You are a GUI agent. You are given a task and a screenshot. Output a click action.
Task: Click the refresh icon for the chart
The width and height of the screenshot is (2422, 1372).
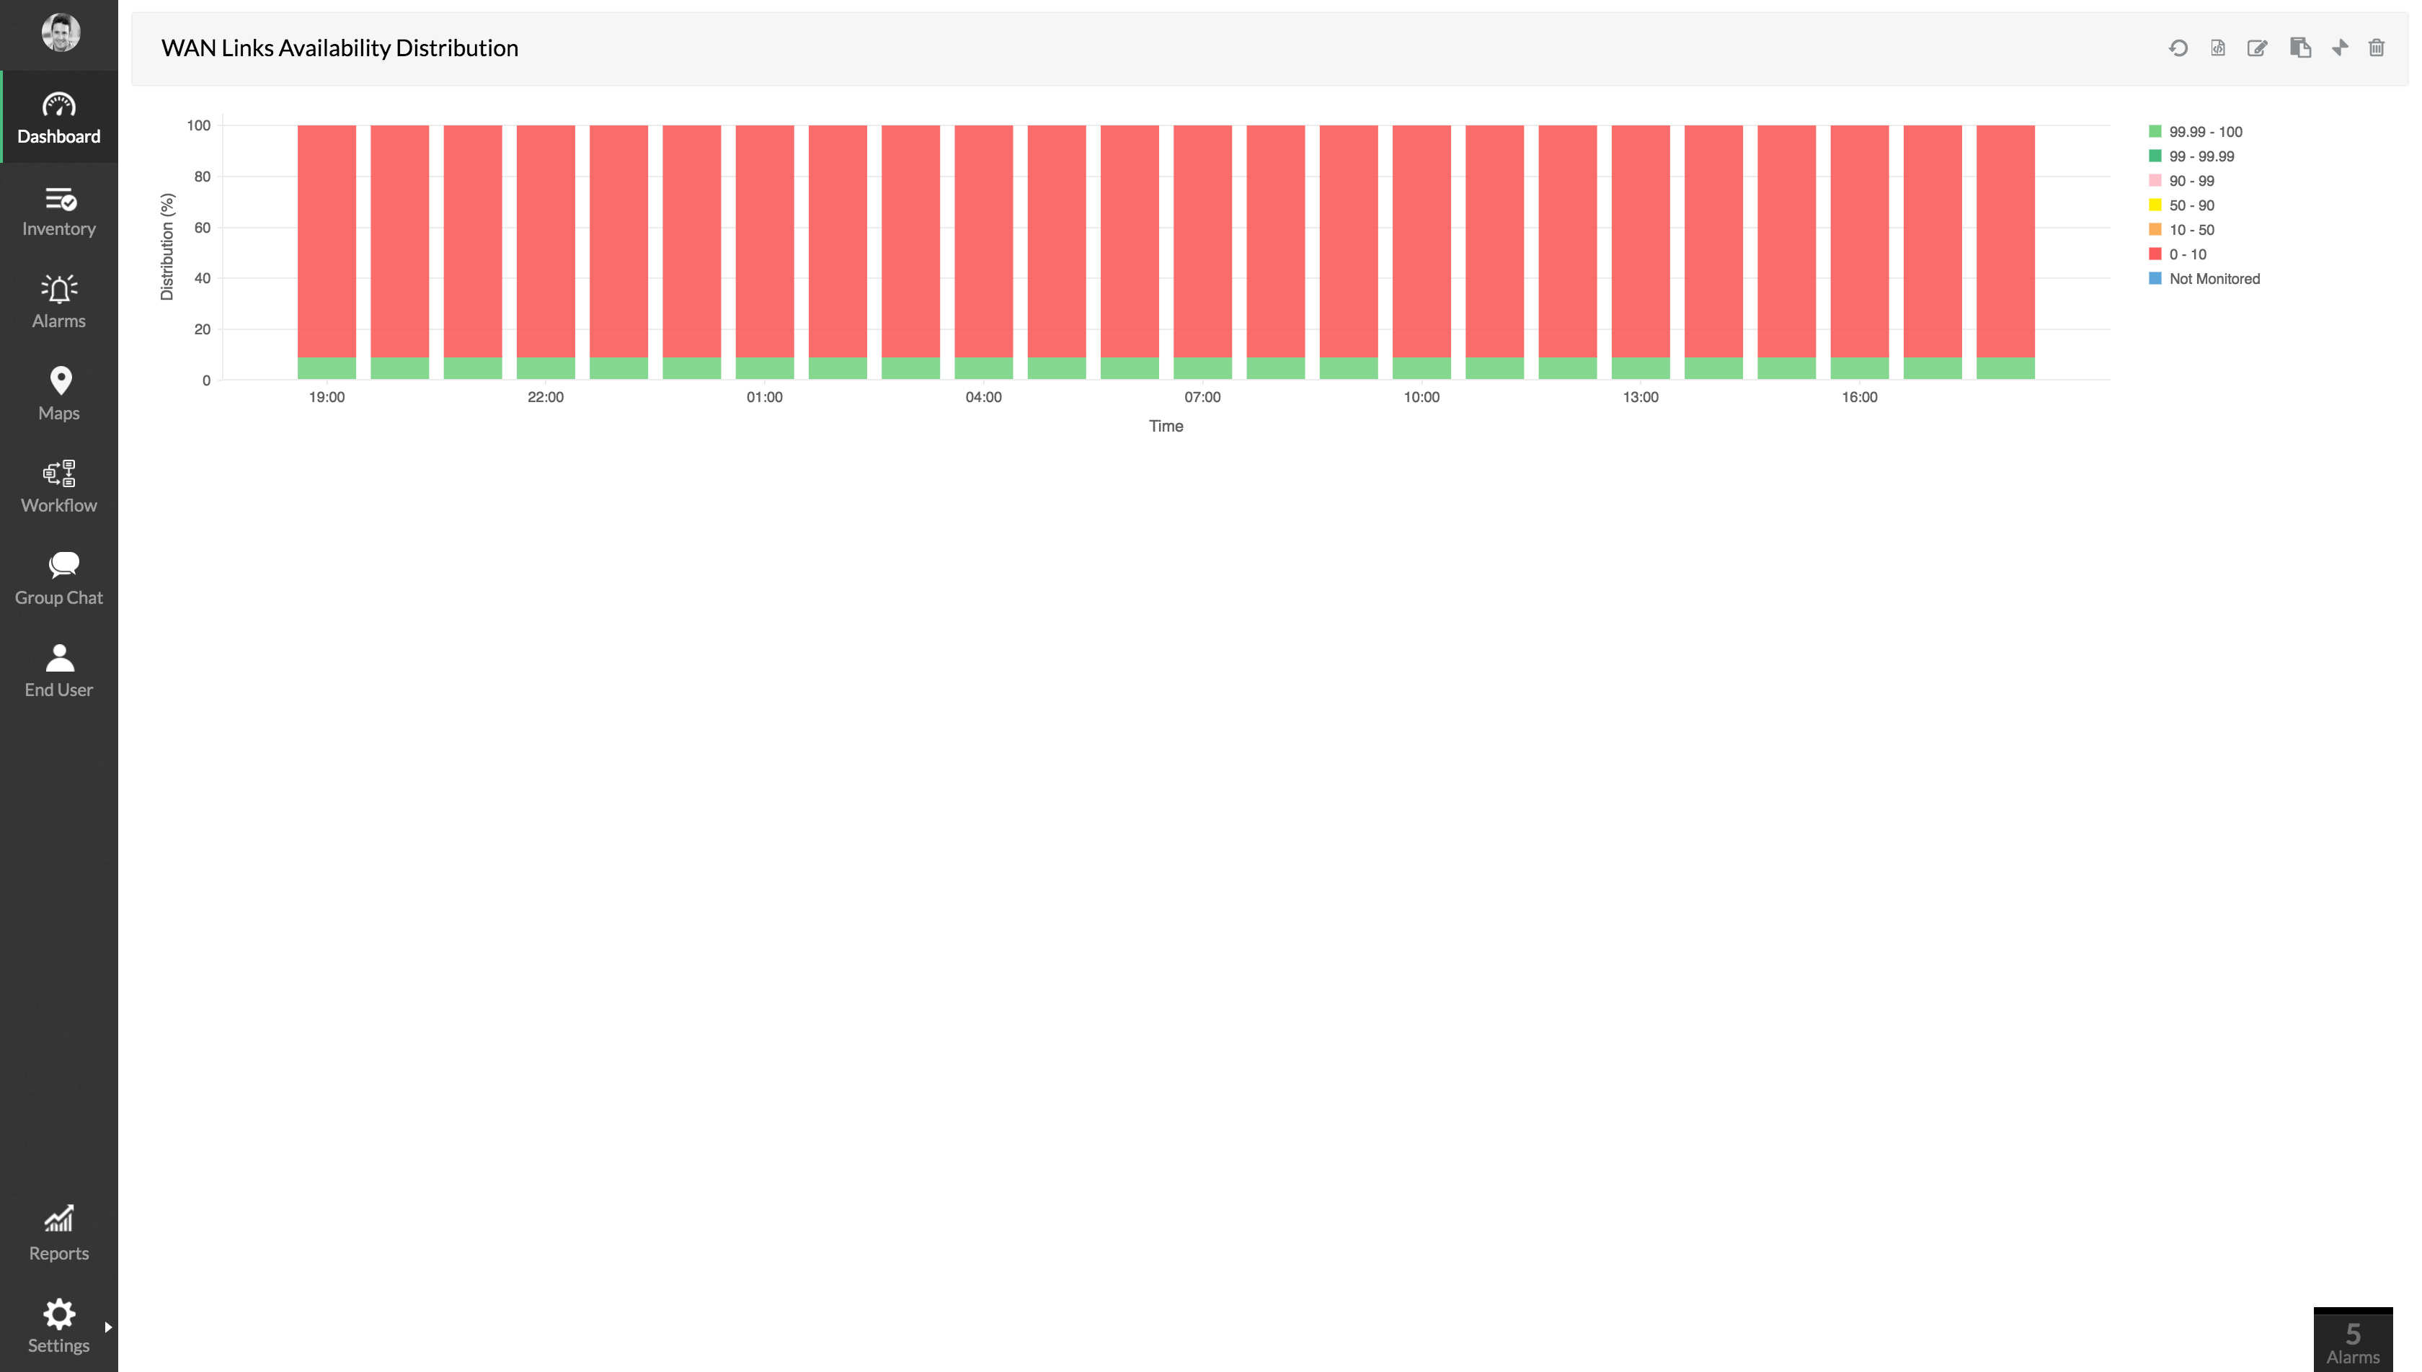pyautogui.click(x=2179, y=47)
